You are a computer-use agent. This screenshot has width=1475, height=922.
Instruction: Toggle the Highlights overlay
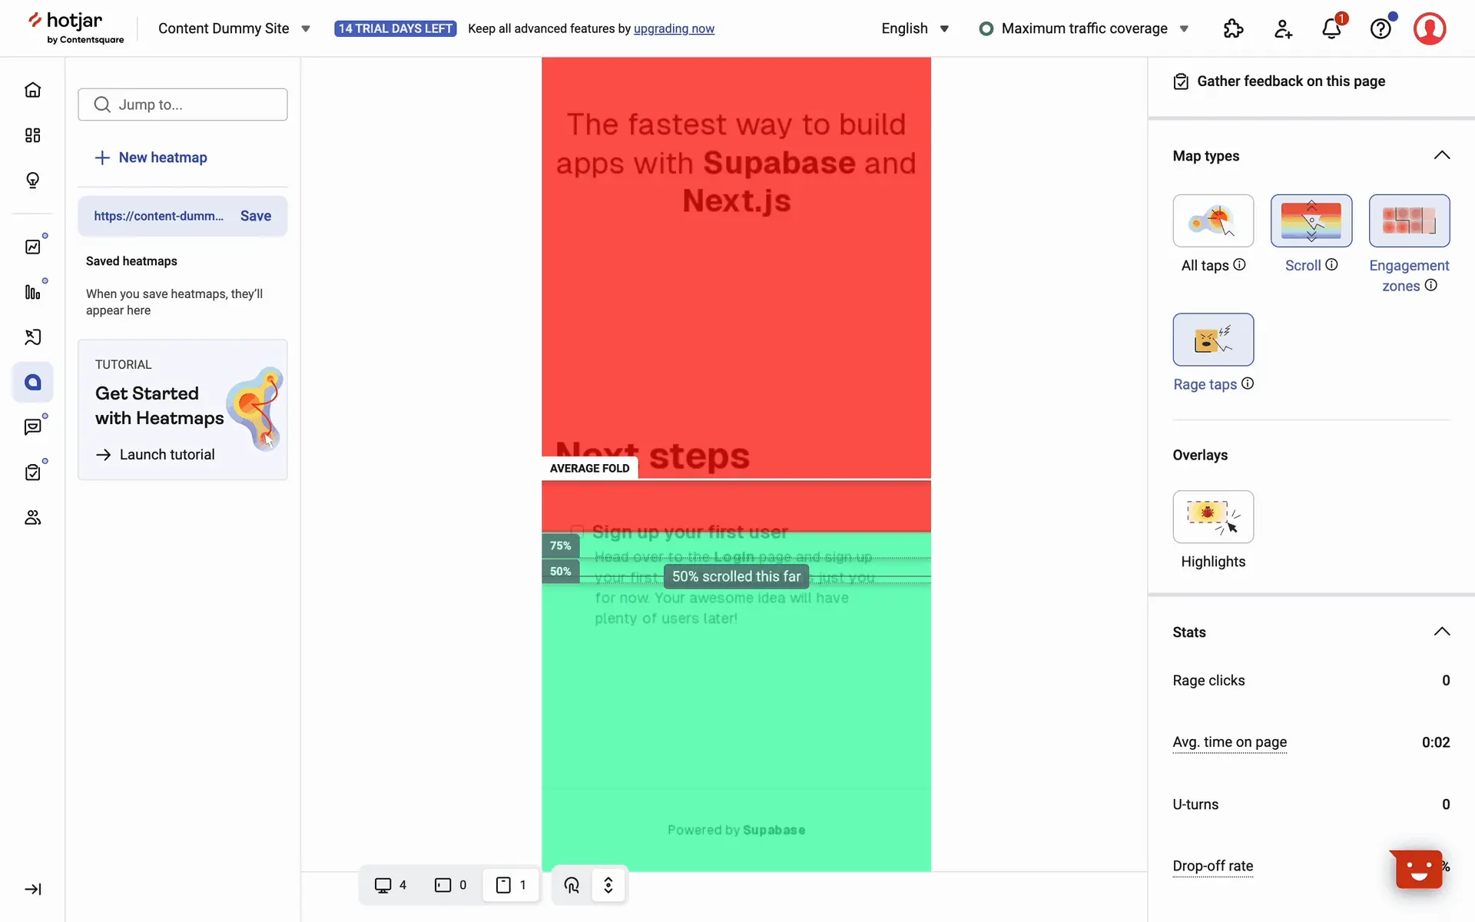(x=1213, y=517)
